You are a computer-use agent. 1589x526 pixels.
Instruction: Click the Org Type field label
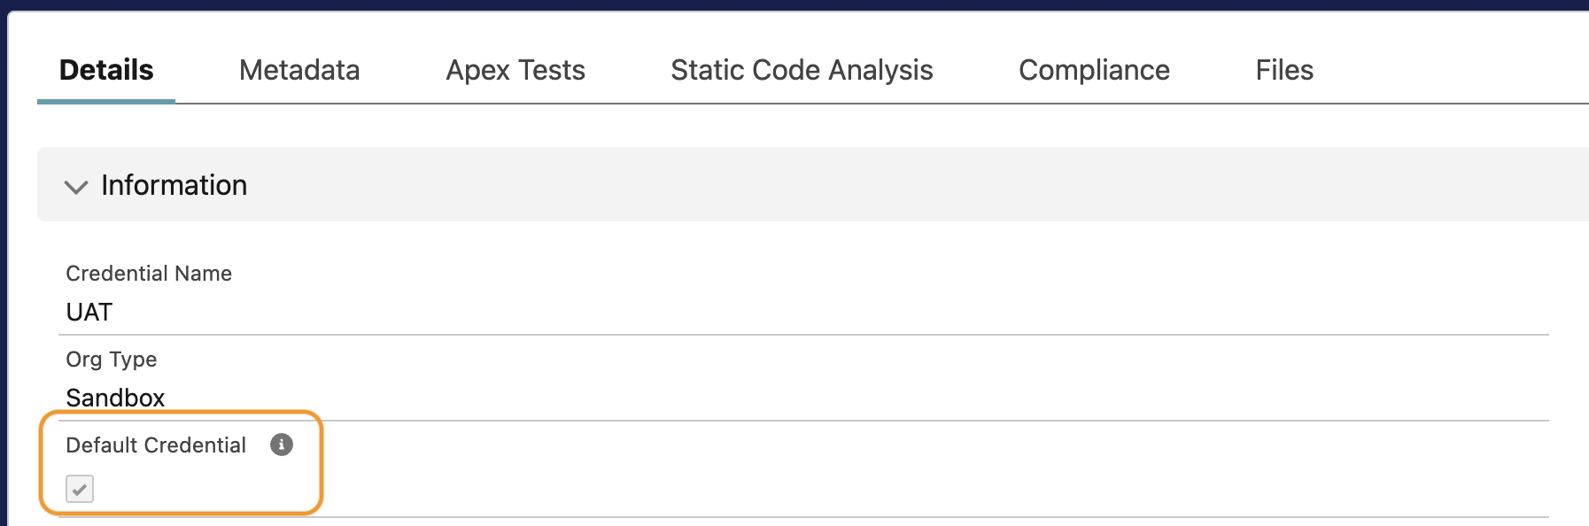[x=112, y=360]
